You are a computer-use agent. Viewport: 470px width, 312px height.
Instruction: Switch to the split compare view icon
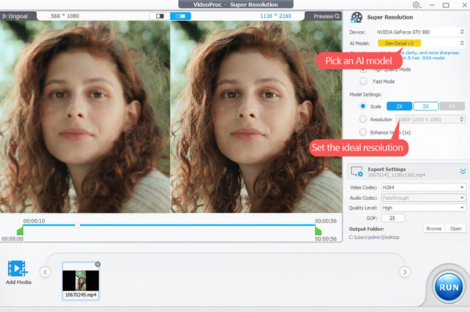(159, 16)
